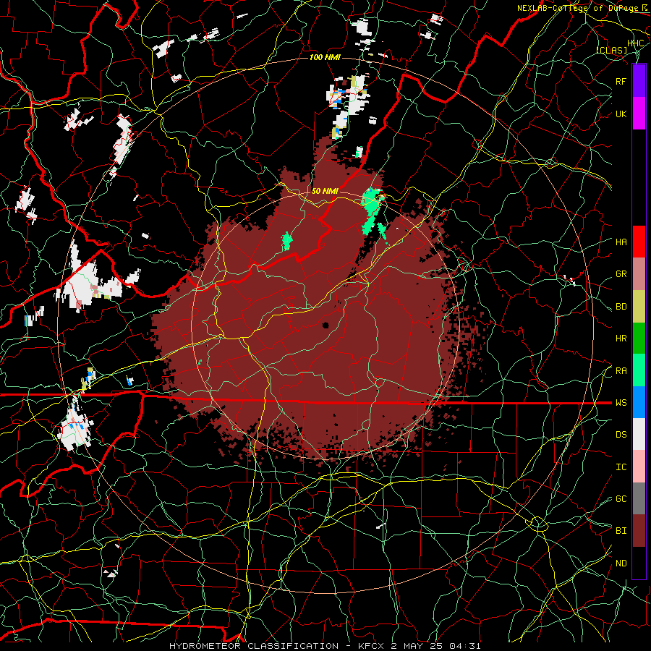
Task: Click the HYDROMETEOR CLASSIFICATION title text
Action: coord(254,646)
